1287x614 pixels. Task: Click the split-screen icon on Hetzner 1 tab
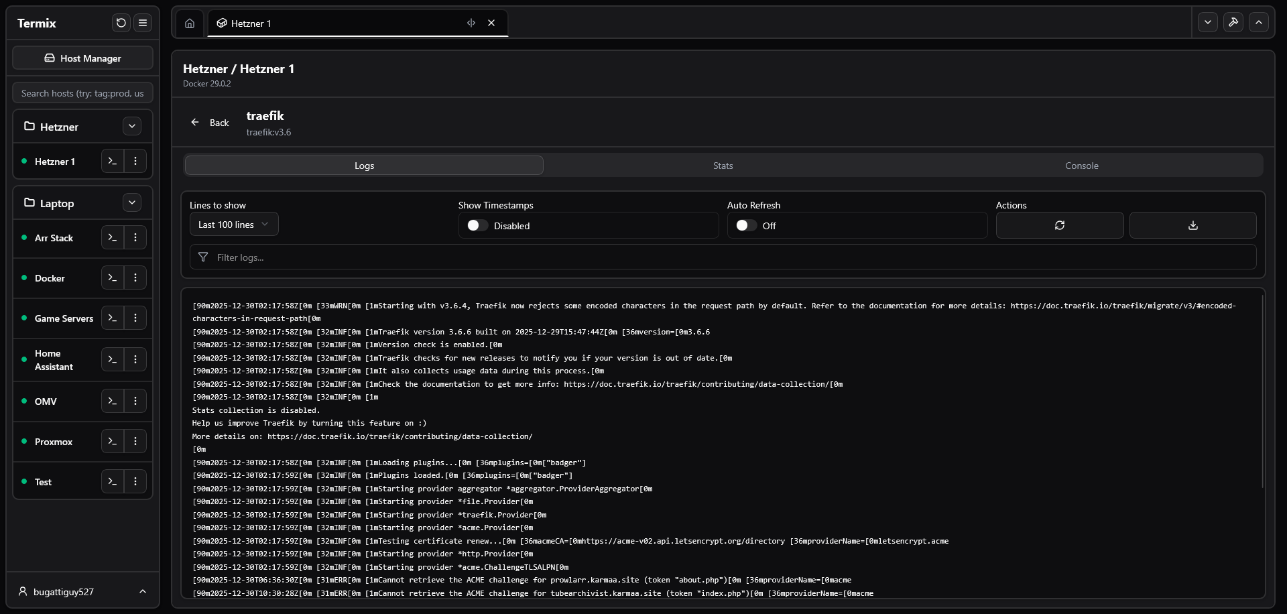(x=471, y=23)
